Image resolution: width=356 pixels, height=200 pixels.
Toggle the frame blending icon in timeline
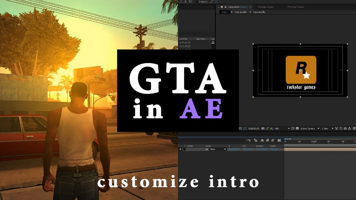point(267,141)
